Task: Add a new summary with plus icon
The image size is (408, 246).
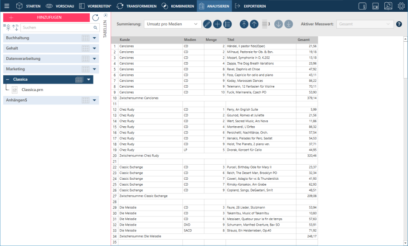Action: 217,24
